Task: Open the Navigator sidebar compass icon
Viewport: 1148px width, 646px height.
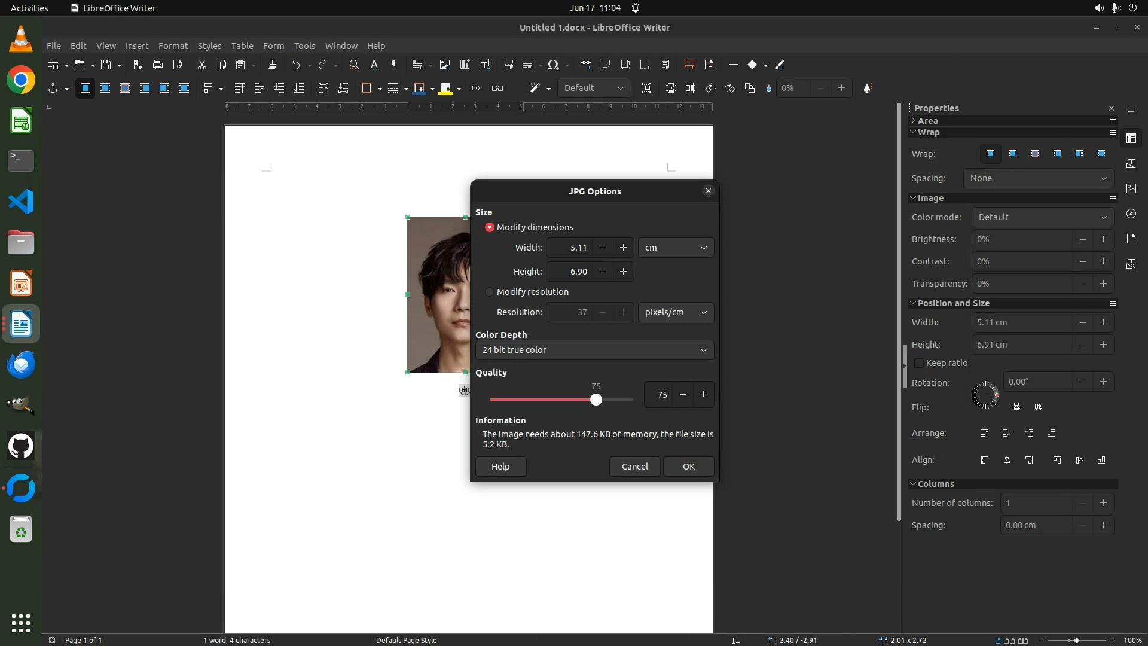Action: pyautogui.click(x=1131, y=214)
